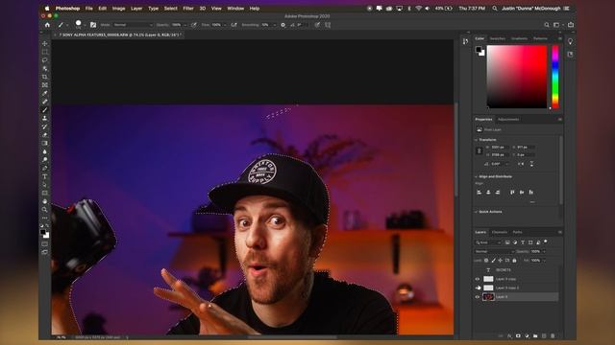The width and height of the screenshot is (615, 345).
Task: Open the Learn lightbulb panel
Action: point(570,41)
